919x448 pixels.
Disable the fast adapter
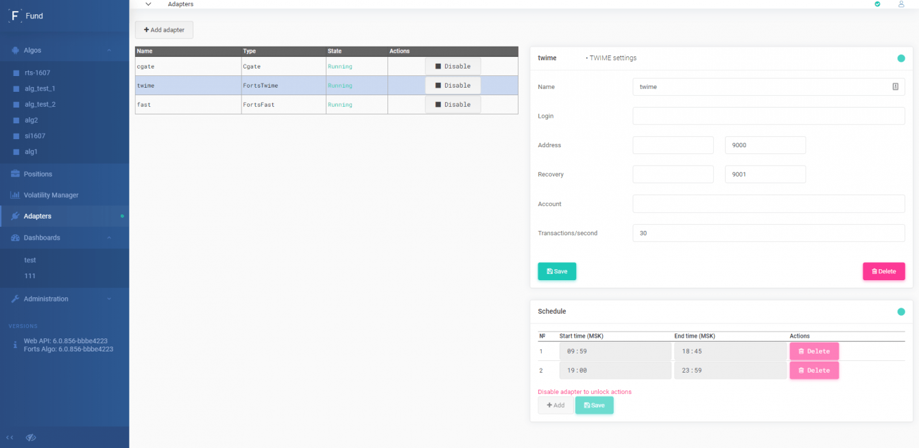tap(453, 105)
